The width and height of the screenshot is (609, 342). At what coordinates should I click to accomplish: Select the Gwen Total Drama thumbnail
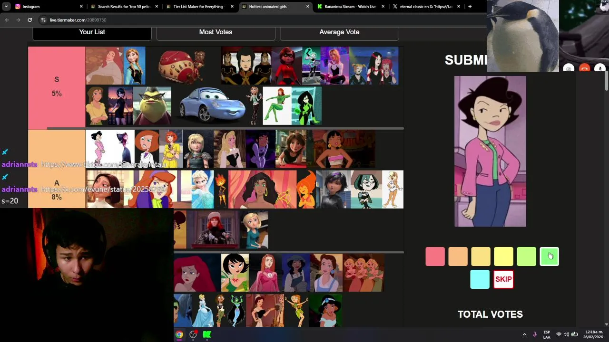point(366,190)
